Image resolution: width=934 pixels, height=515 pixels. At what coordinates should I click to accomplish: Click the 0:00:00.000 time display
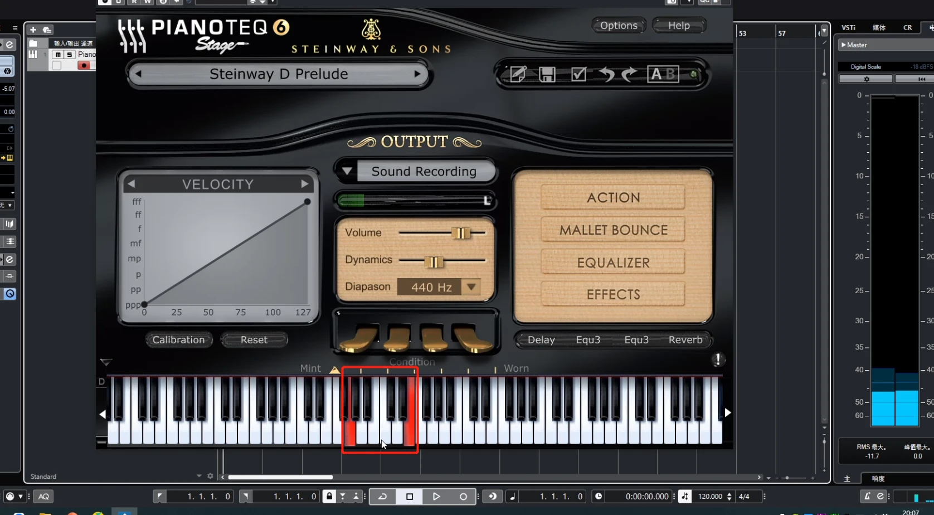(646, 496)
